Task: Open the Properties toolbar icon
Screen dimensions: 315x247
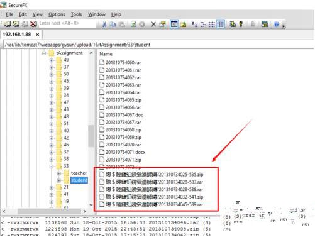Action: [x=162, y=25]
